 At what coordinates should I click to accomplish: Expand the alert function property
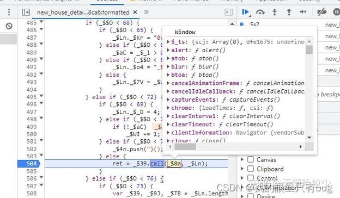[x=168, y=50]
